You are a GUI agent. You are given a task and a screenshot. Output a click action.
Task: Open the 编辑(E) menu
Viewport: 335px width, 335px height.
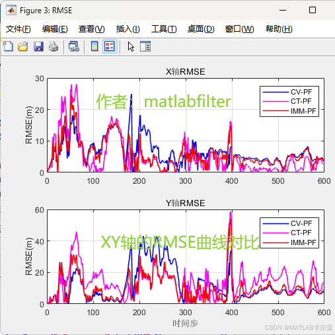[55, 29]
